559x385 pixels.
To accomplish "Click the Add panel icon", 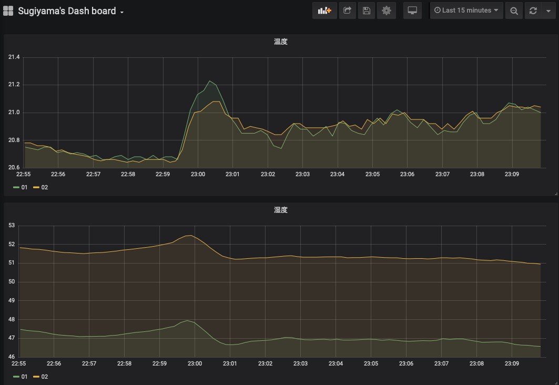I will click(x=324, y=11).
